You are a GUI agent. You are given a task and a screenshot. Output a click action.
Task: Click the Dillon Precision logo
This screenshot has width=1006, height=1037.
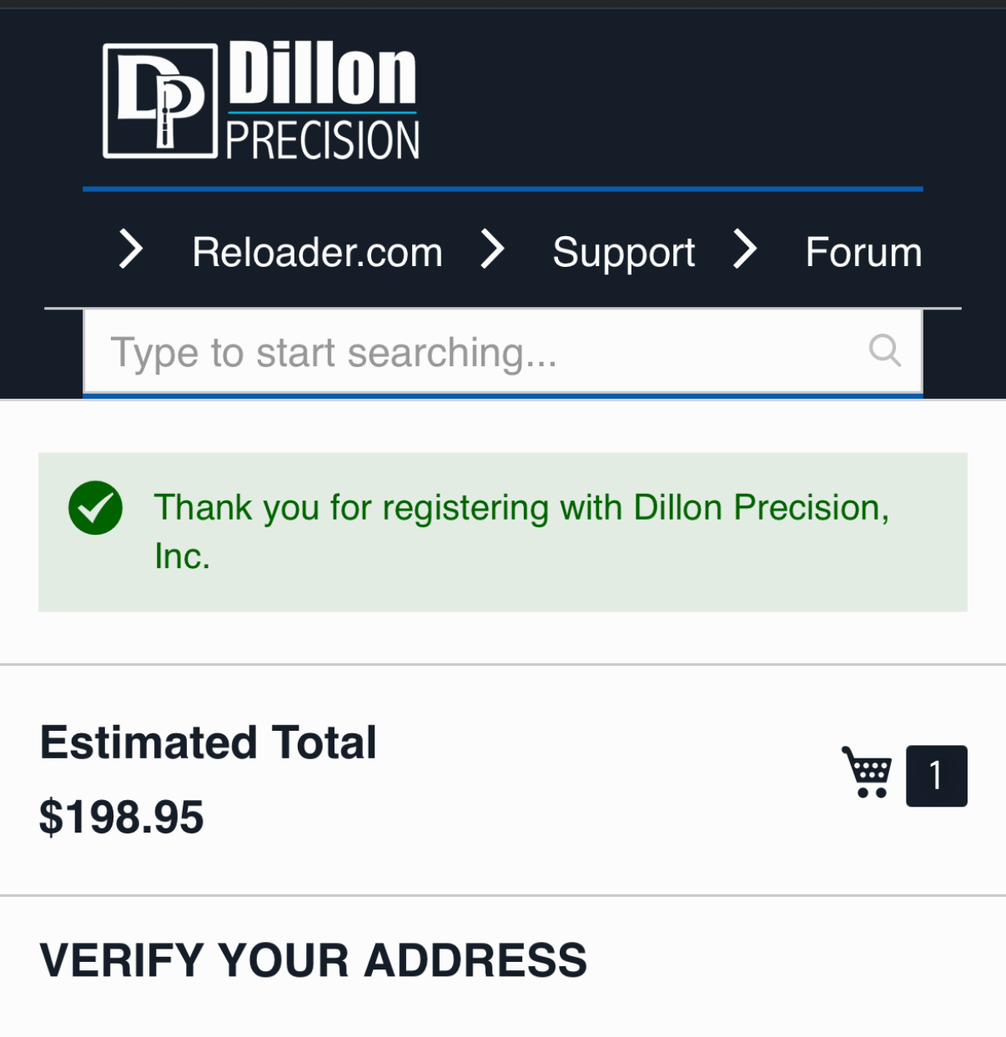(261, 101)
